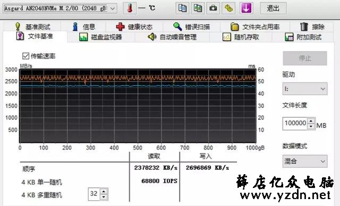Viewport: 340px width, 206px height.
Task: Click the copy text toolbar icon
Action: click(182, 8)
